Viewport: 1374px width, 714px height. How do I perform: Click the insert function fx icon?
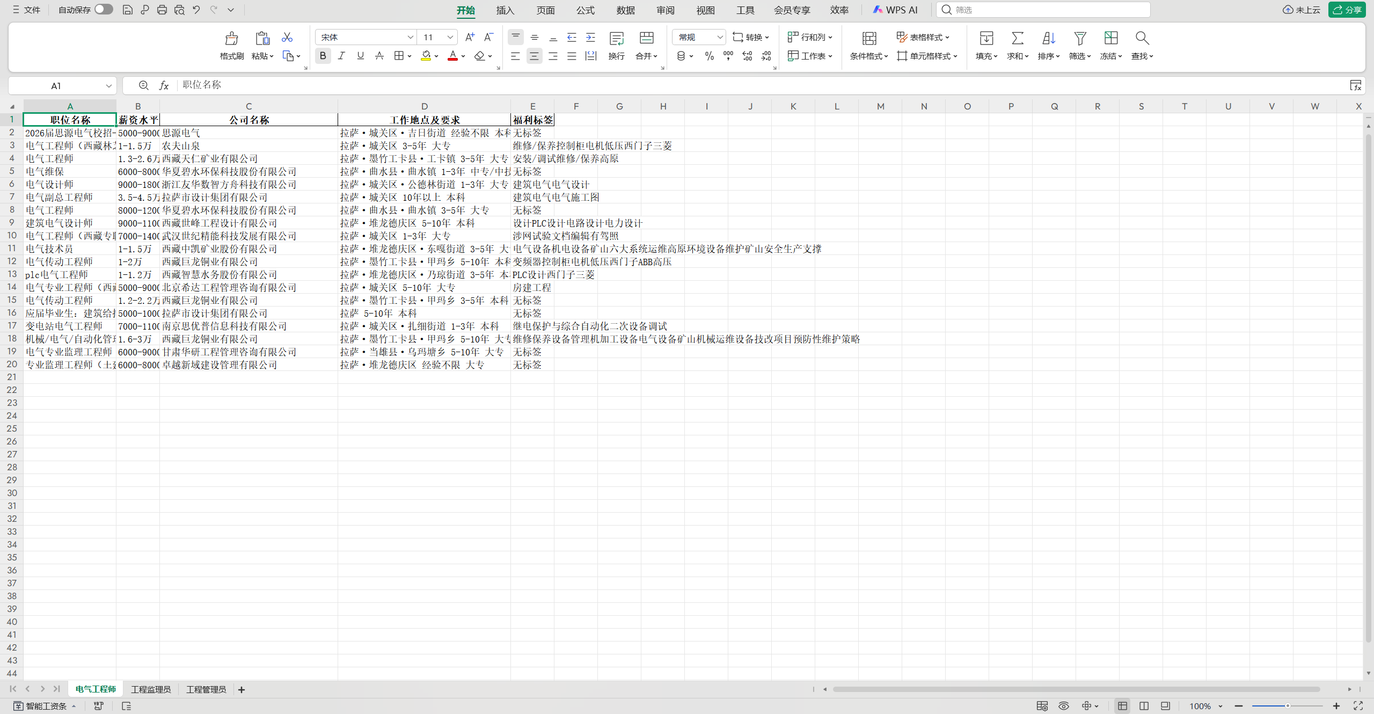[164, 85]
